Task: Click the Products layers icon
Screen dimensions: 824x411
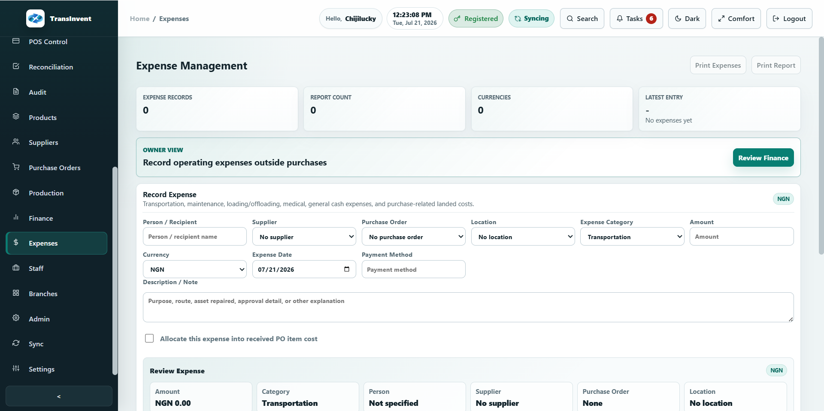Action: [16, 117]
